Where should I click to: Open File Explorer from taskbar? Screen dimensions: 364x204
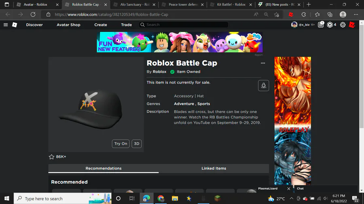[x=175, y=198]
